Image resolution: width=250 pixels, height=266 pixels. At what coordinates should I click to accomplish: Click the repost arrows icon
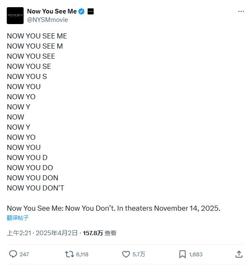point(70,254)
